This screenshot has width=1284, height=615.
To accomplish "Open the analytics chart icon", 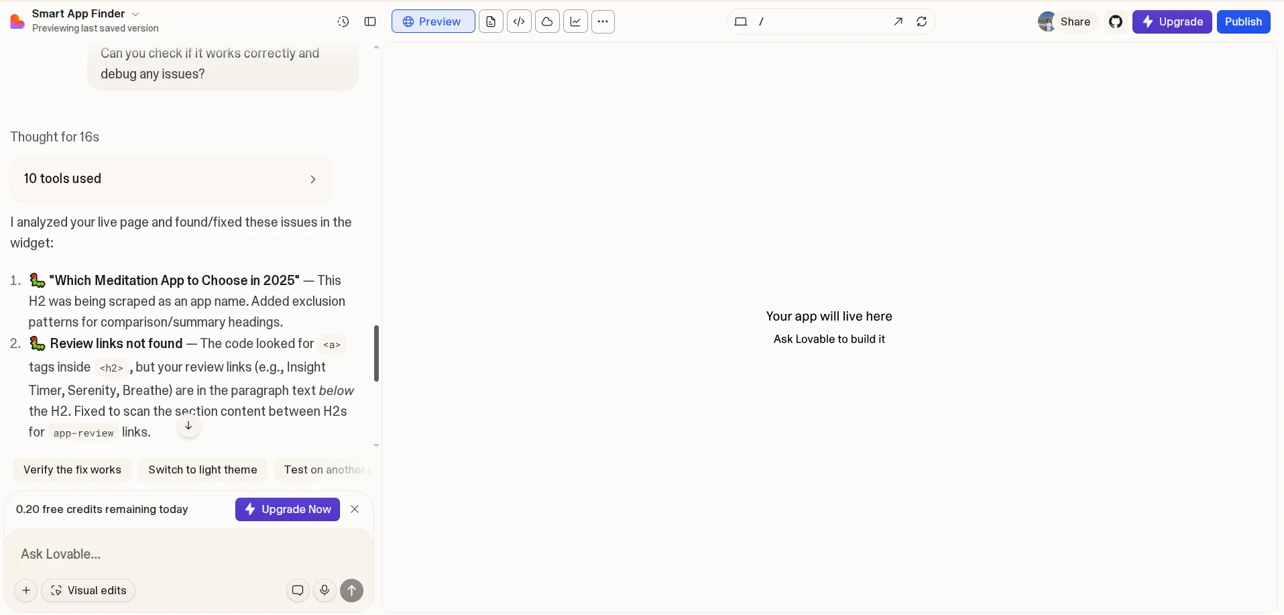I will click(x=575, y=21).
